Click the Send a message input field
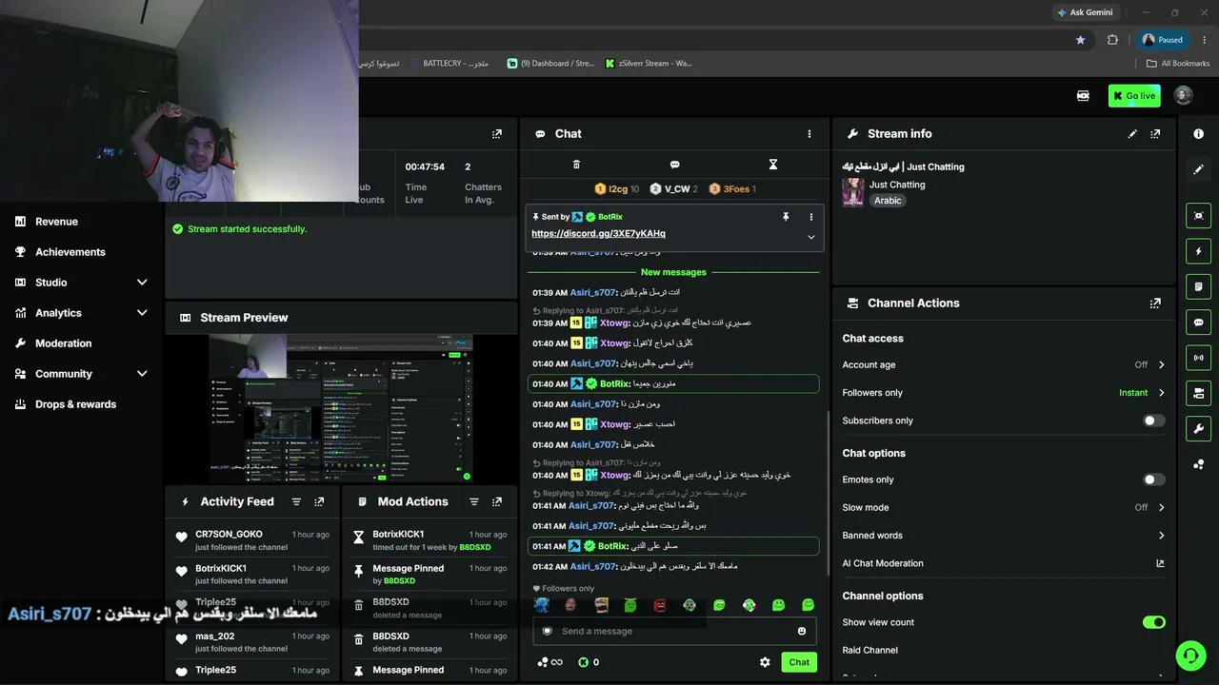This screenshot has height=685, width=1219. pyautogui.click(x=675, y=631)
